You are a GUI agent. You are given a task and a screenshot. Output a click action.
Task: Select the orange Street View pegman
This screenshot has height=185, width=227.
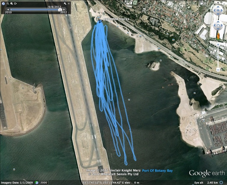click(218, 36)
